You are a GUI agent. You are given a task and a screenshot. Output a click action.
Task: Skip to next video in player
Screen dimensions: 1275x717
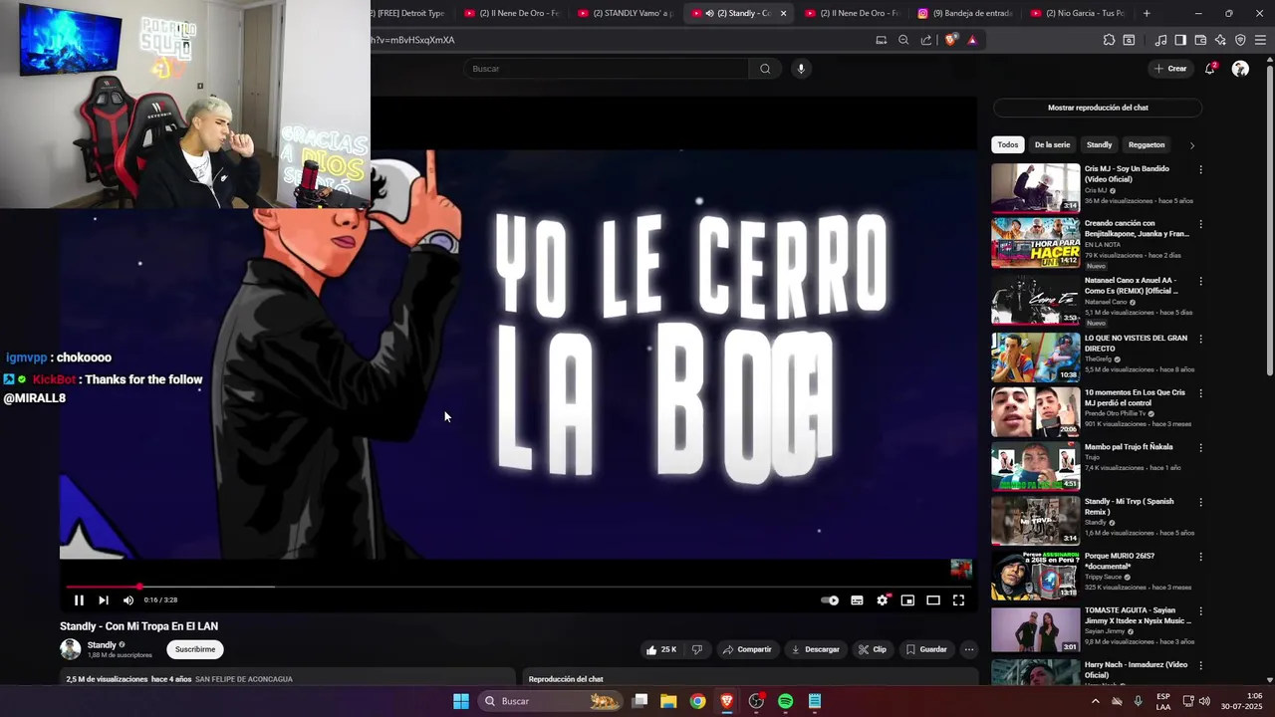tap(104, 600)
